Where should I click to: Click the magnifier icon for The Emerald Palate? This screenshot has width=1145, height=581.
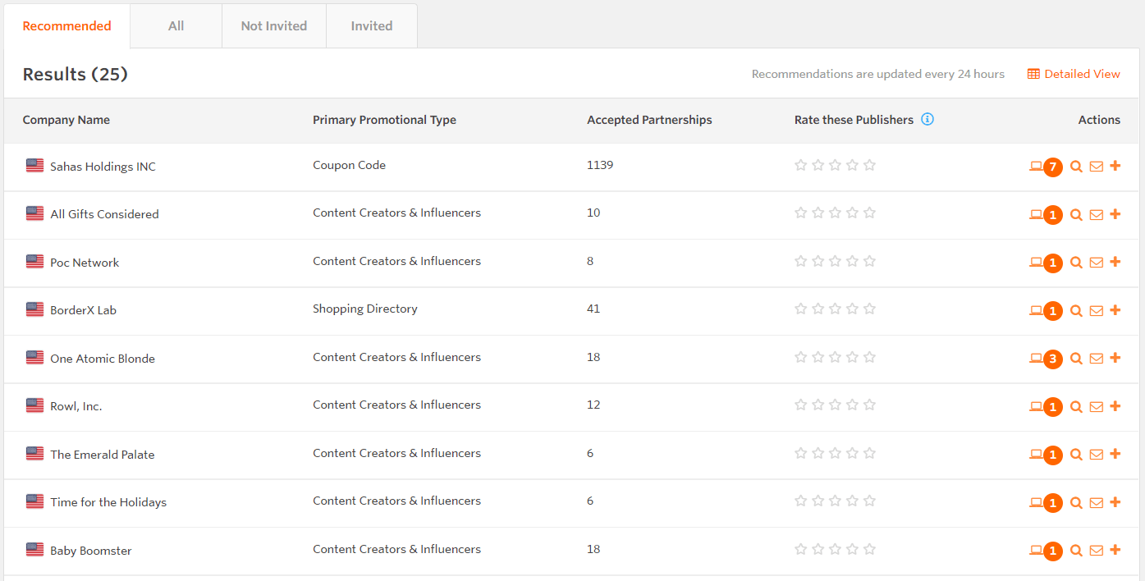click(x=1076, y=455)
